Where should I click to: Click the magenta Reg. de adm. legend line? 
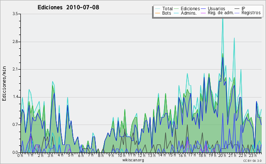coord(203,13)
